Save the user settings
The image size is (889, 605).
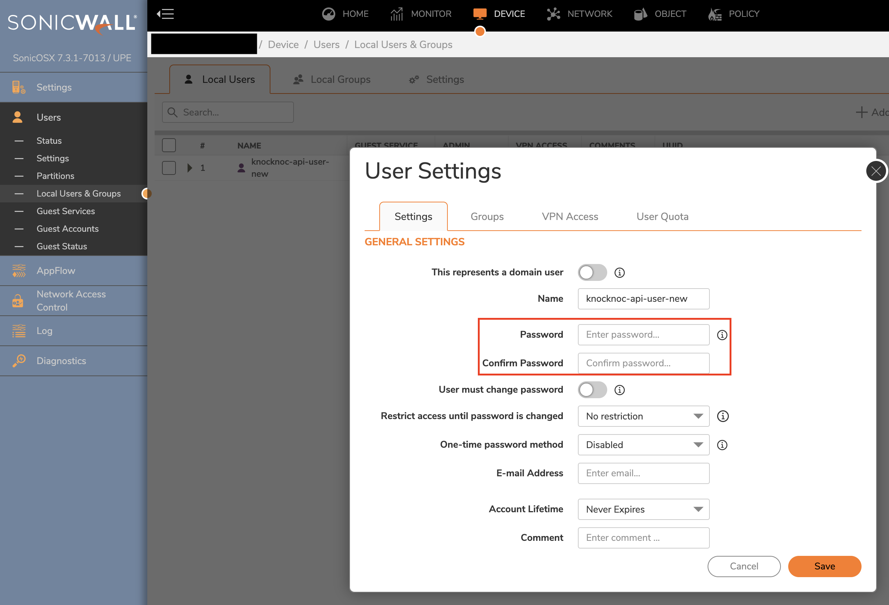click(x=825, y=566)
